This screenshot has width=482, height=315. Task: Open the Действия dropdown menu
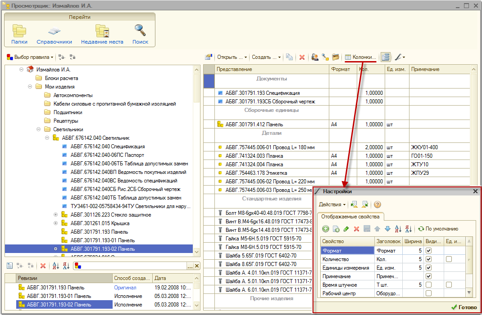(x=332, y=204)
